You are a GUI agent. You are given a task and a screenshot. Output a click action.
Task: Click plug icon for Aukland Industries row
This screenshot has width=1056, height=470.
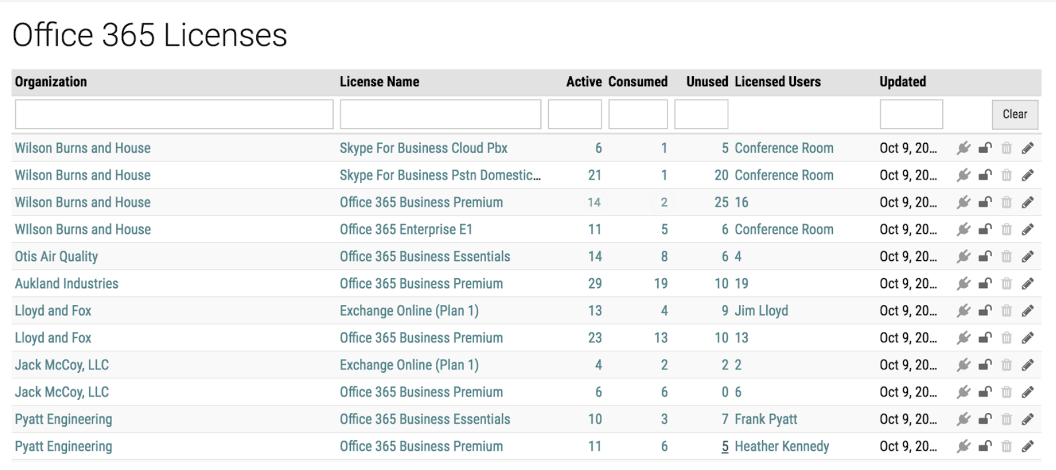pyautogui.click(x=963, y=284)
